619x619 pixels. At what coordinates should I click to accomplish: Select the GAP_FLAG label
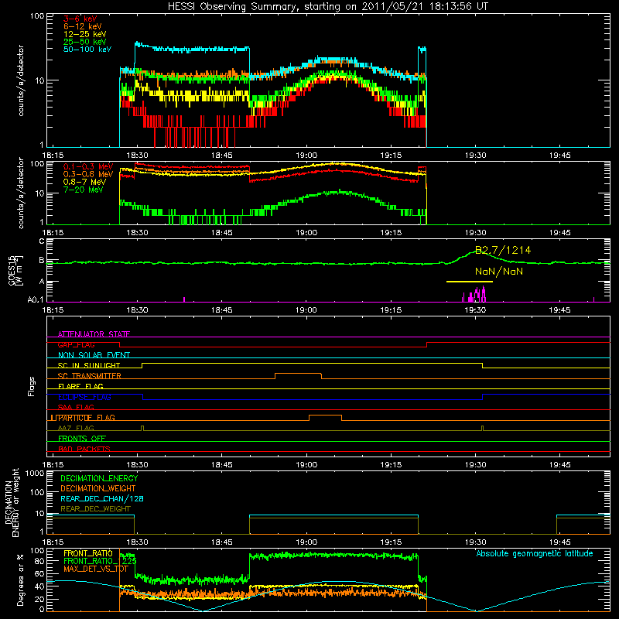coord(76,344)
